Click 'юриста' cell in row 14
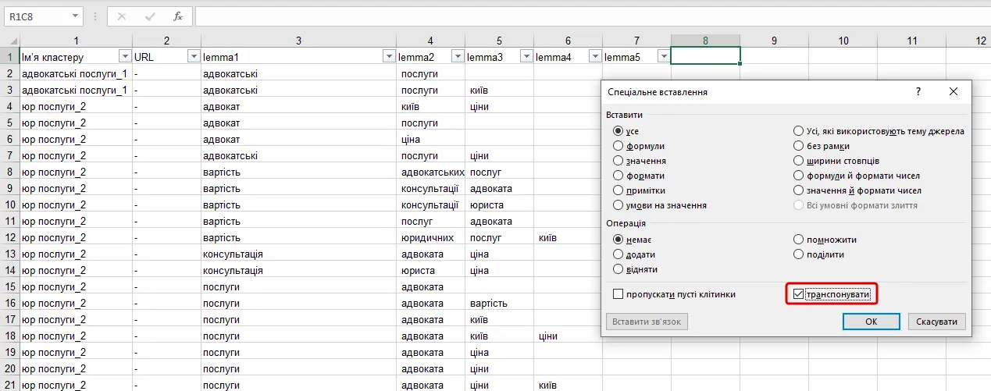The height and width of the screenshot is (391, 991). (430, 270)
